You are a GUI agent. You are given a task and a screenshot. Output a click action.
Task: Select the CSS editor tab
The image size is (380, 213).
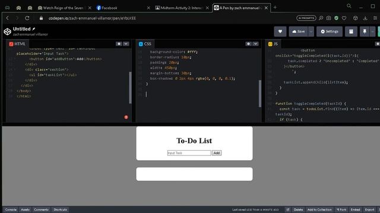(x=145, y=44)
